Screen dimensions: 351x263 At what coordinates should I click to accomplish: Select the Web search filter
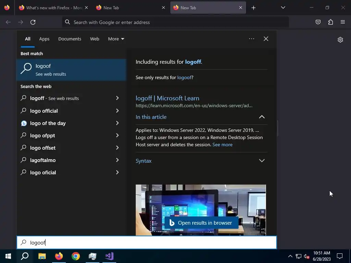click(95, 39)
